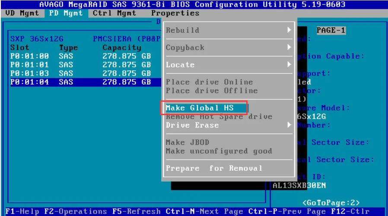Click the Sector Size label ending 'al'
The image size is (388, 216).
click(333, 142)
